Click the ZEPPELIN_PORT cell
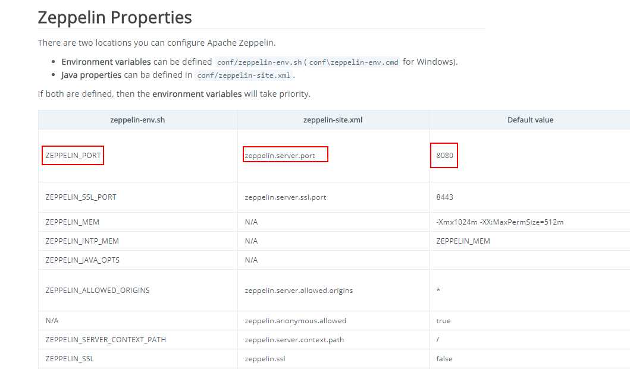 (x=73, y=156)
